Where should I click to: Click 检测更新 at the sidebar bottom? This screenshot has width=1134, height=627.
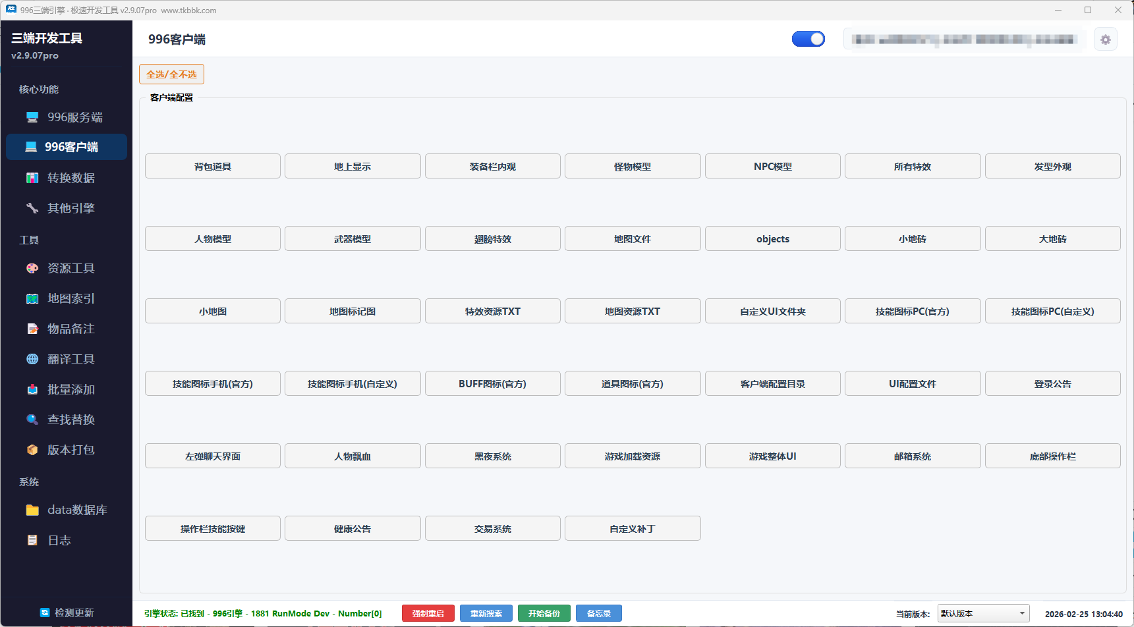pos(67,613)
